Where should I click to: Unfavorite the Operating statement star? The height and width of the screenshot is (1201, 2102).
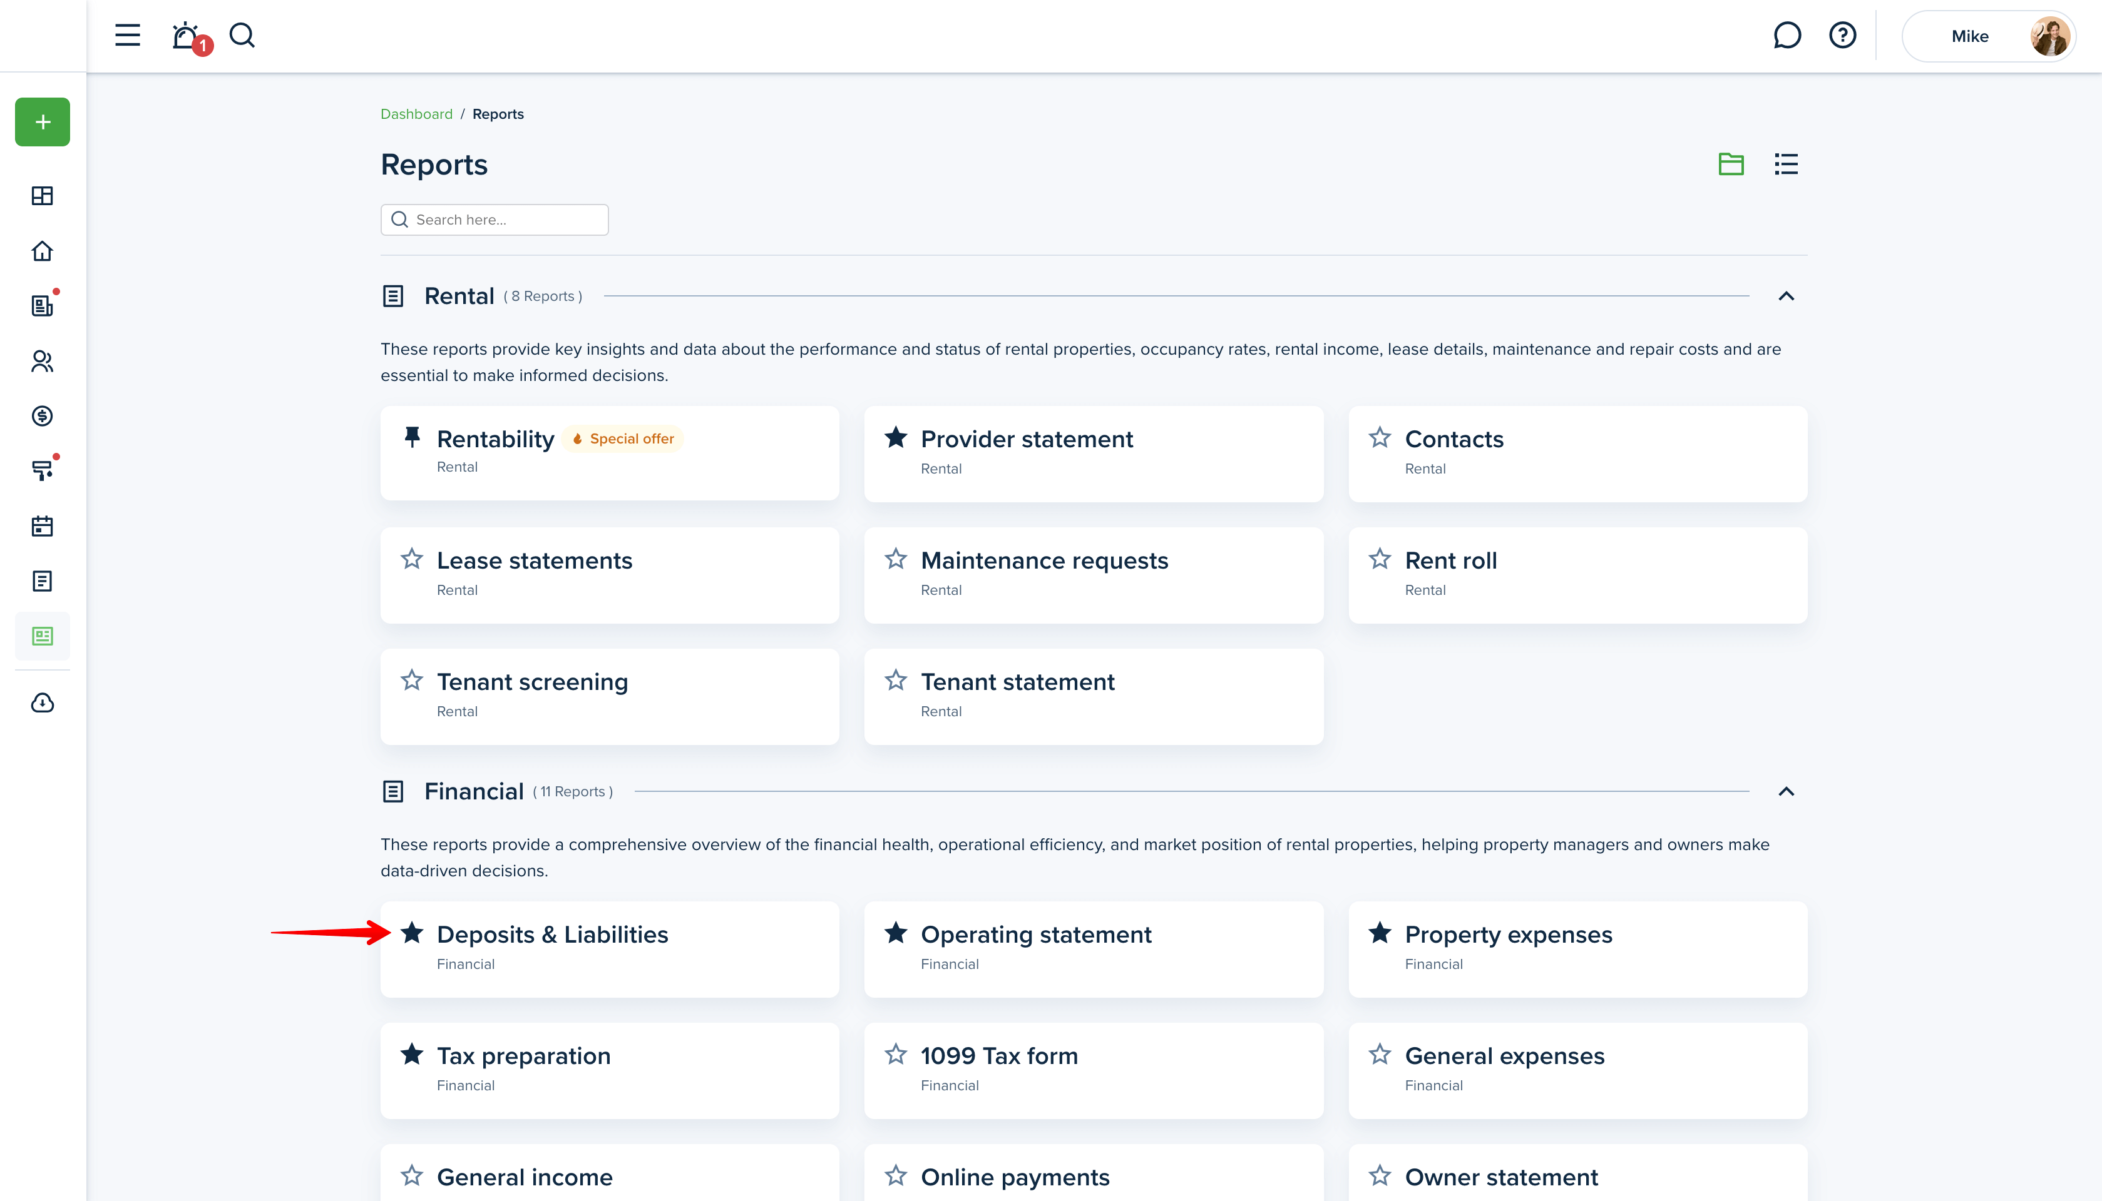(x=895, y=933)
